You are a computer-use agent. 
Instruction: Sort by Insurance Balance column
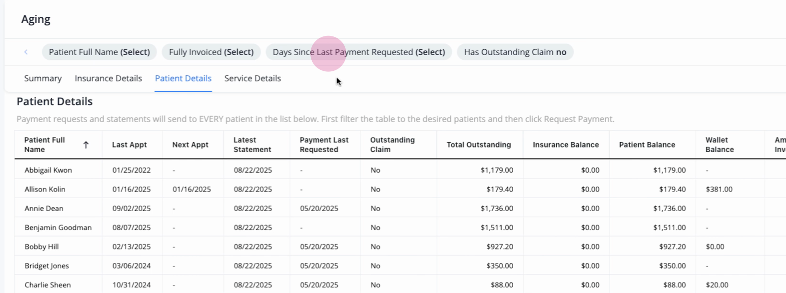coord(566,145)
